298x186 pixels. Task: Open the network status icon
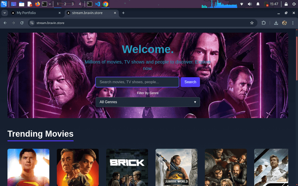tap(241, 4)
